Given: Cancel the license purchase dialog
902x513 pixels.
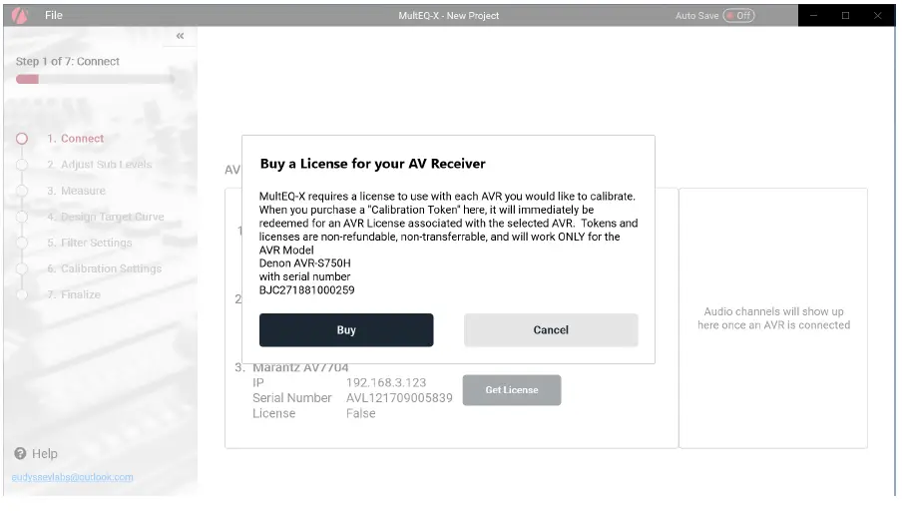Looking at the screenshot, I should tap(551, 330).
